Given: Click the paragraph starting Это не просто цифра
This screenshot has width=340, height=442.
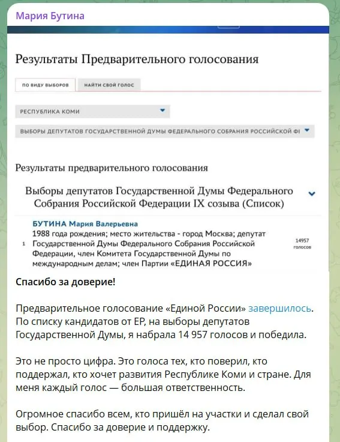Looking at the screenshot, I should pos(163,374).
